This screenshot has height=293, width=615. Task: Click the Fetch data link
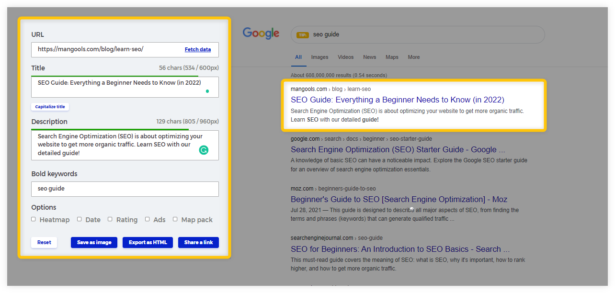pos(198,49)
